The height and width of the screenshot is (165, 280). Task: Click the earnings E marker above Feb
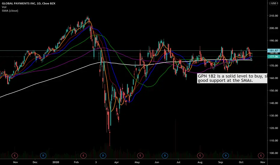83,155
